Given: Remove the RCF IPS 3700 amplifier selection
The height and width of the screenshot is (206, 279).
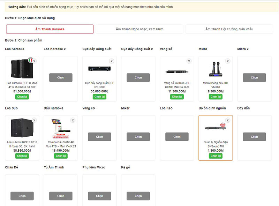Looking at the screenshot, I should tap(112, 61).
